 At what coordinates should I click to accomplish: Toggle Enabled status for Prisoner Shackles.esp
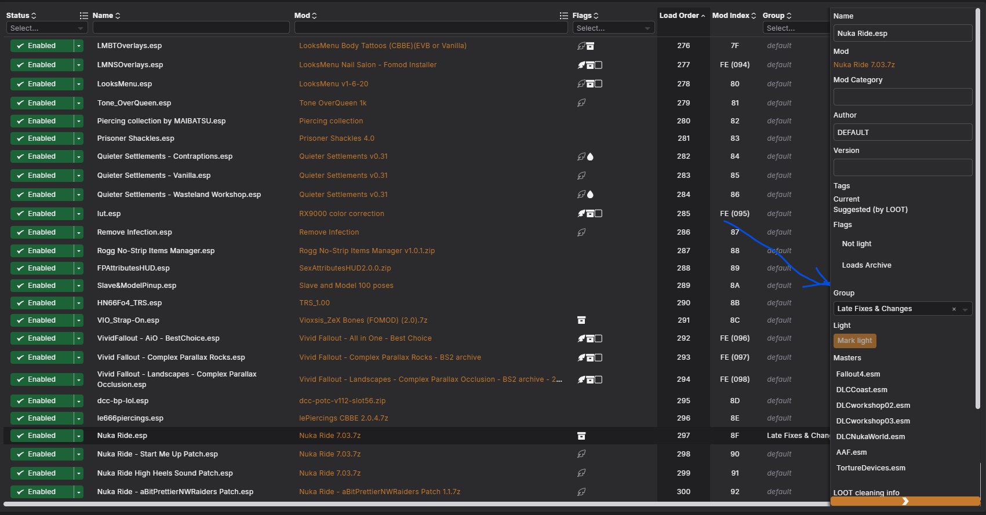[42, 138]
